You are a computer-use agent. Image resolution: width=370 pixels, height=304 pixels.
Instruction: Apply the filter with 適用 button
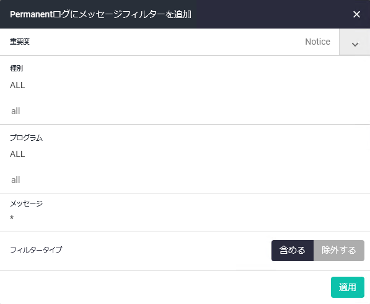pos(348,287)
